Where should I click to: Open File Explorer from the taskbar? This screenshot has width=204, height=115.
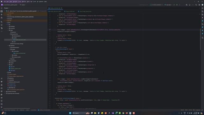click(x=95, y=113)
